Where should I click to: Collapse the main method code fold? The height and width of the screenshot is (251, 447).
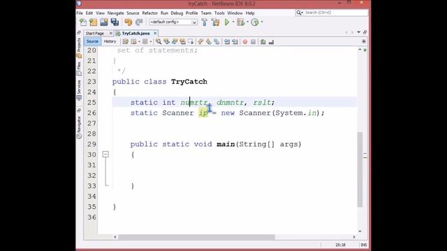tap(105, 154)
